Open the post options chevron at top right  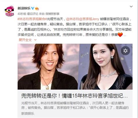click(x=131, y=6)
